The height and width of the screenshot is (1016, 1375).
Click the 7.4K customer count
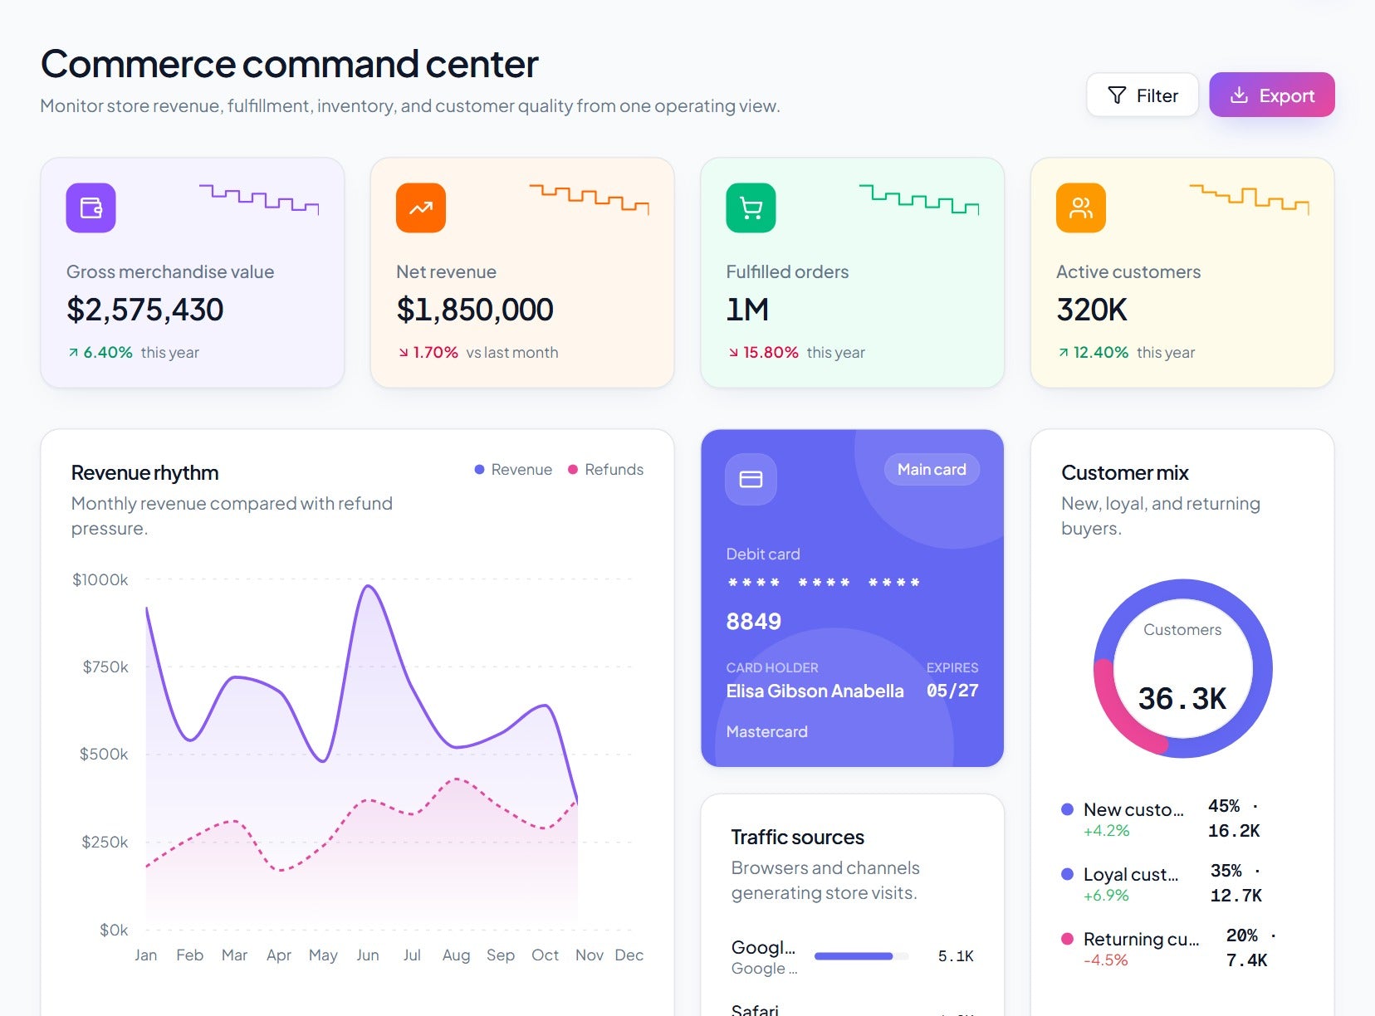point(1247,960)
